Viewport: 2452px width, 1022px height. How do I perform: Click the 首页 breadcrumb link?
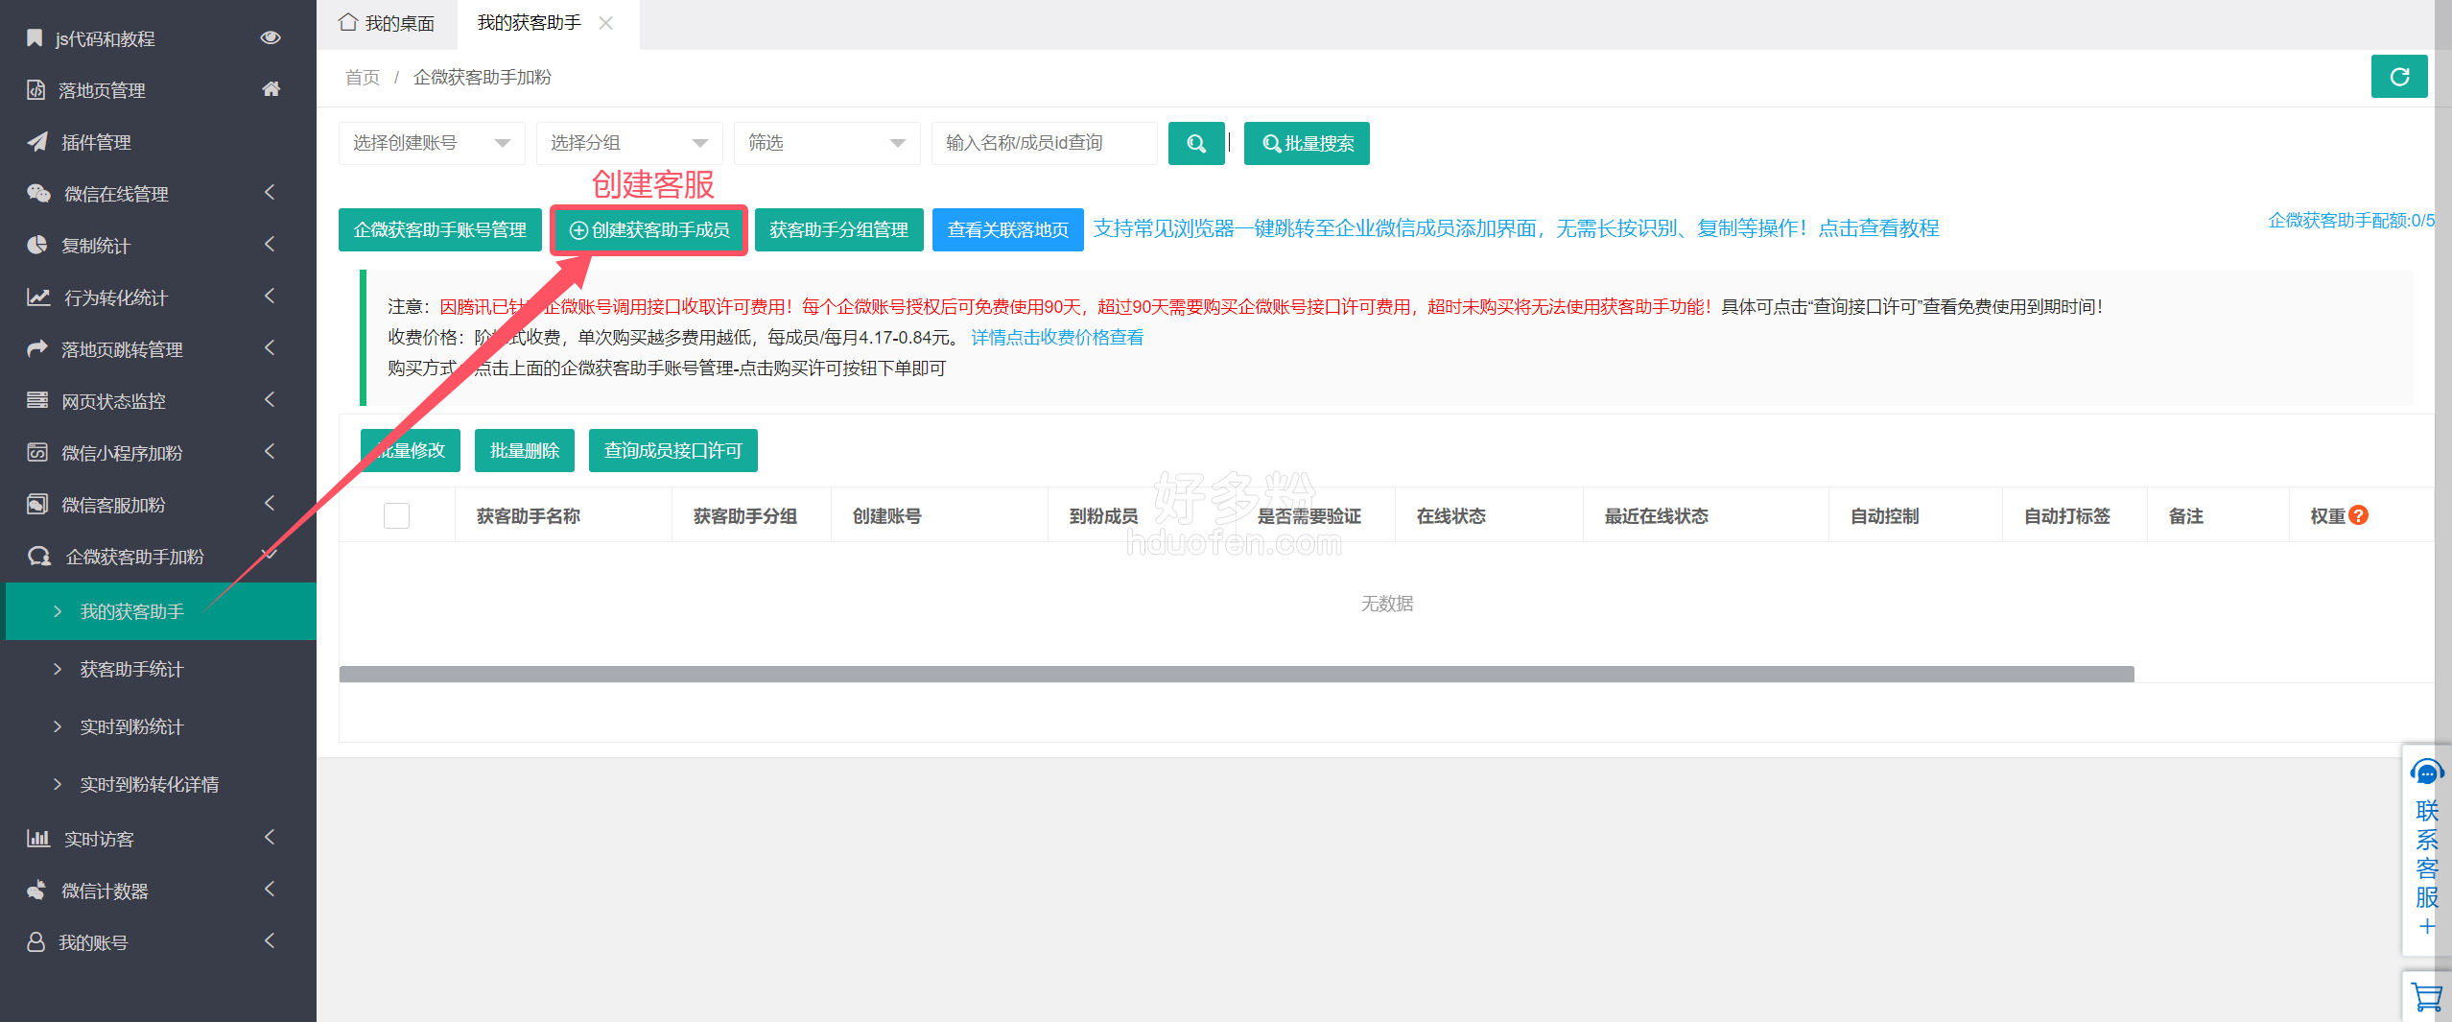point(363,77)
